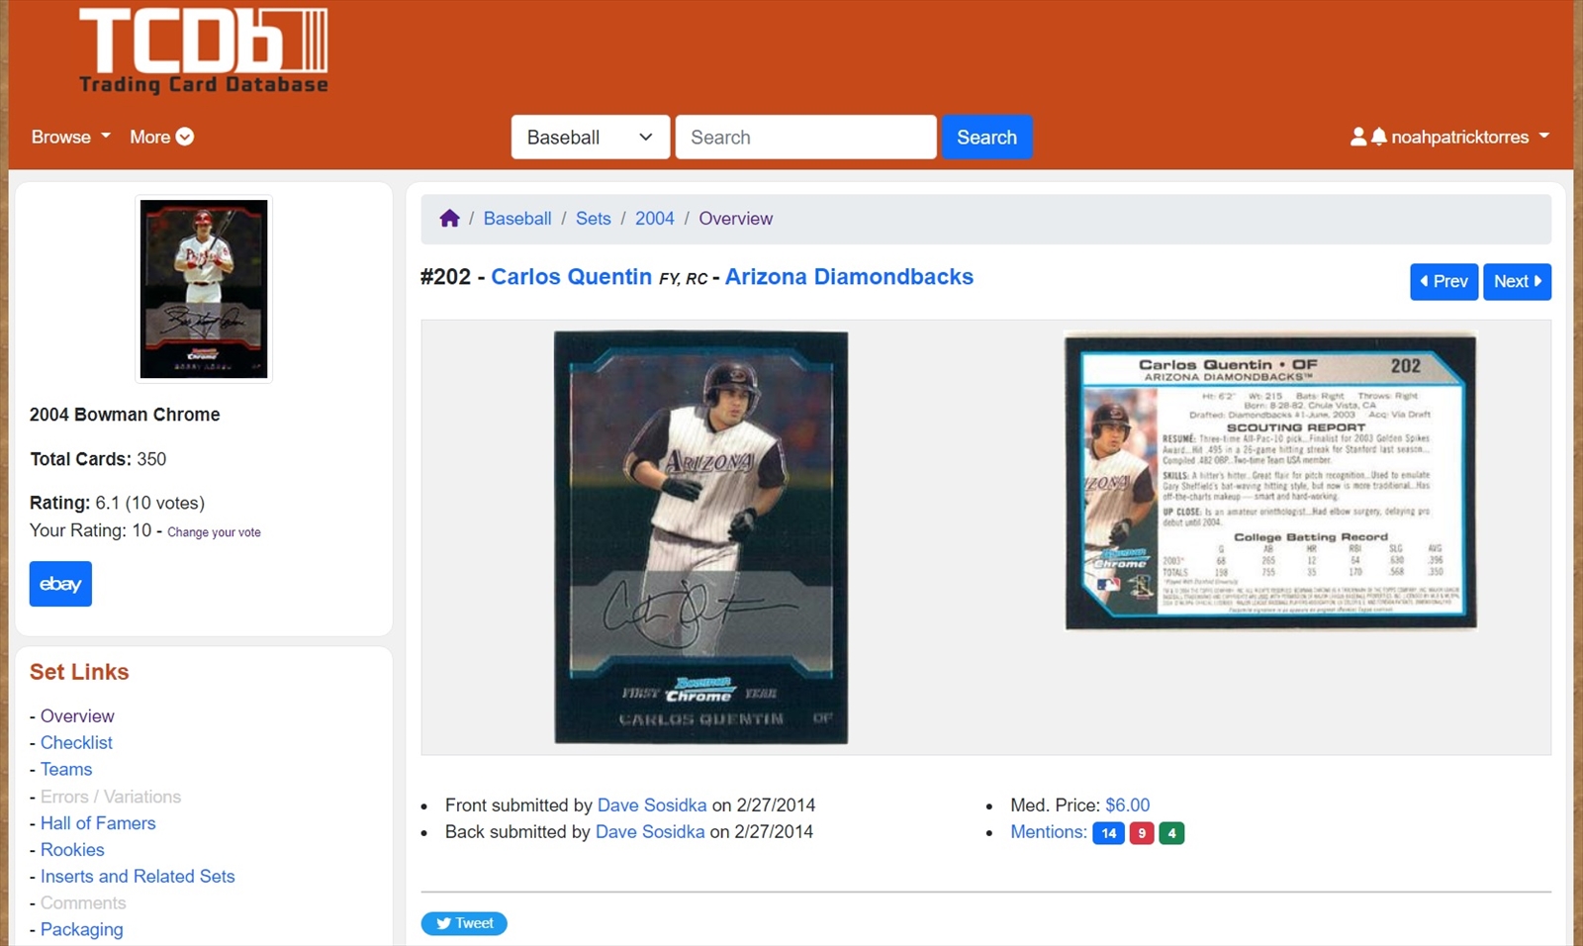
Task: Open the Teams set link
Action: pos(66,769)
